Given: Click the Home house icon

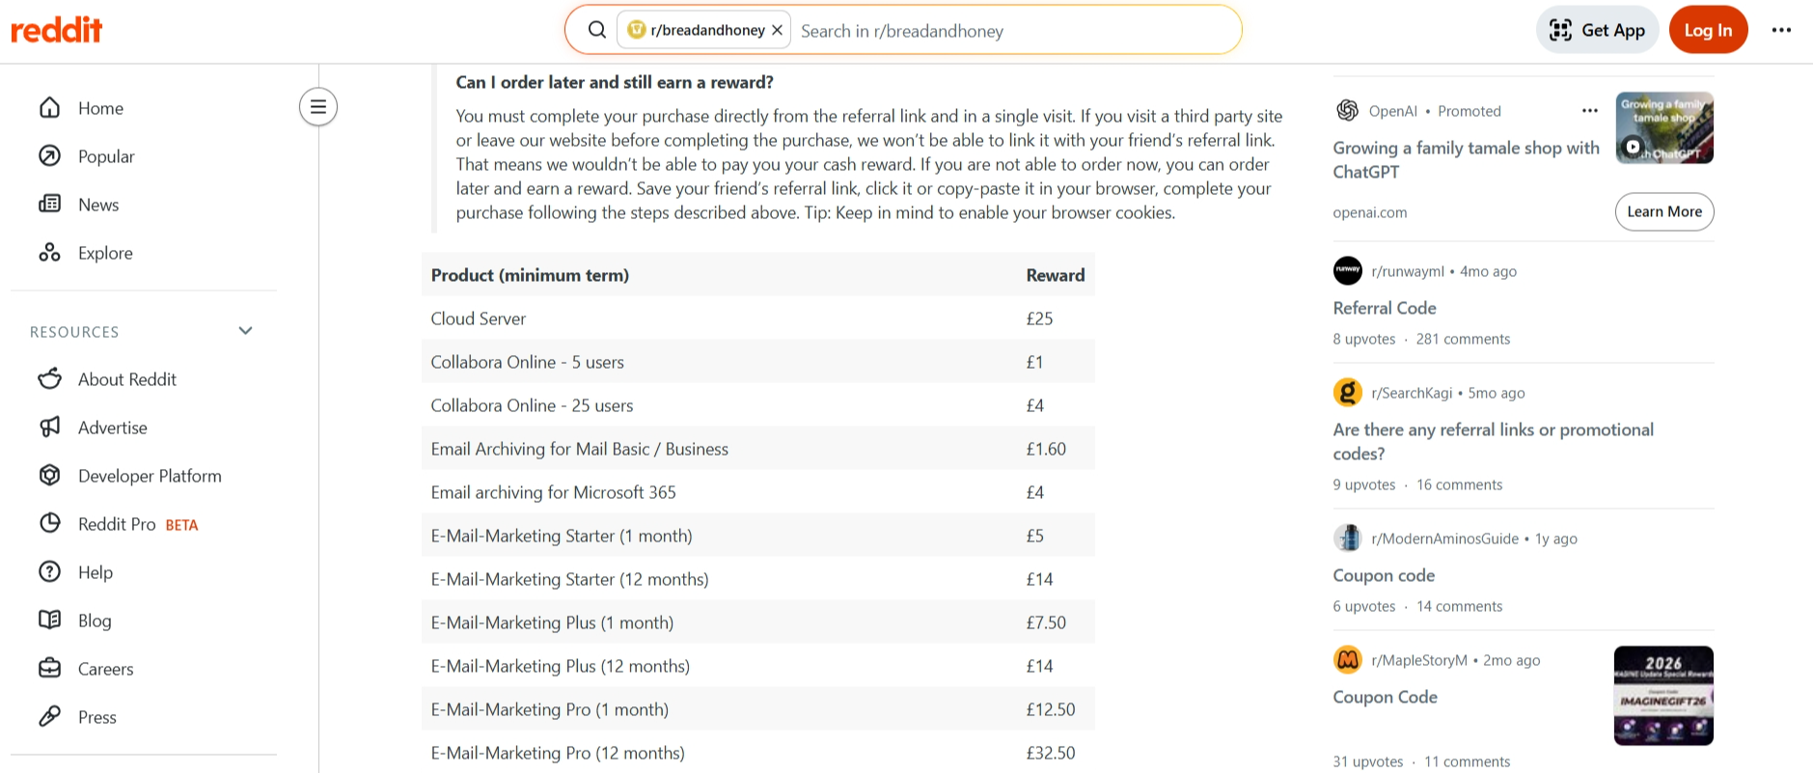Looking at the screenshot, I should 50,108.
